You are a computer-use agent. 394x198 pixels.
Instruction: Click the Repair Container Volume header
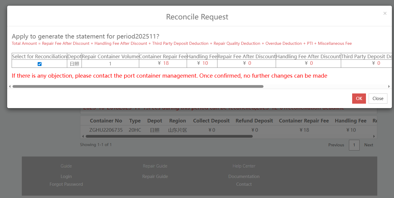click(110, 56)
